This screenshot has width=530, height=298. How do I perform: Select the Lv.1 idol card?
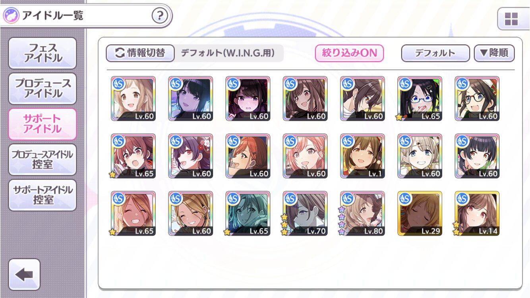[x=362, y=156]
